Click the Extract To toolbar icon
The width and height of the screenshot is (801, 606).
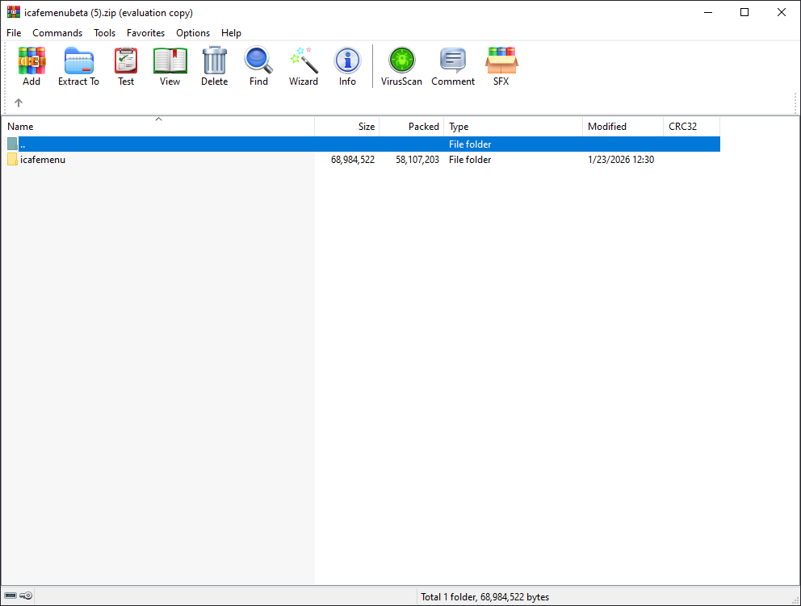pyautogui.click(x=78, y=66)
